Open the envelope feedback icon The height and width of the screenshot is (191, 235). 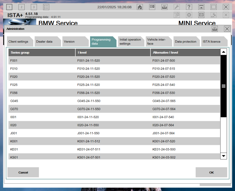pyautogui.click(x=201, y=15)
